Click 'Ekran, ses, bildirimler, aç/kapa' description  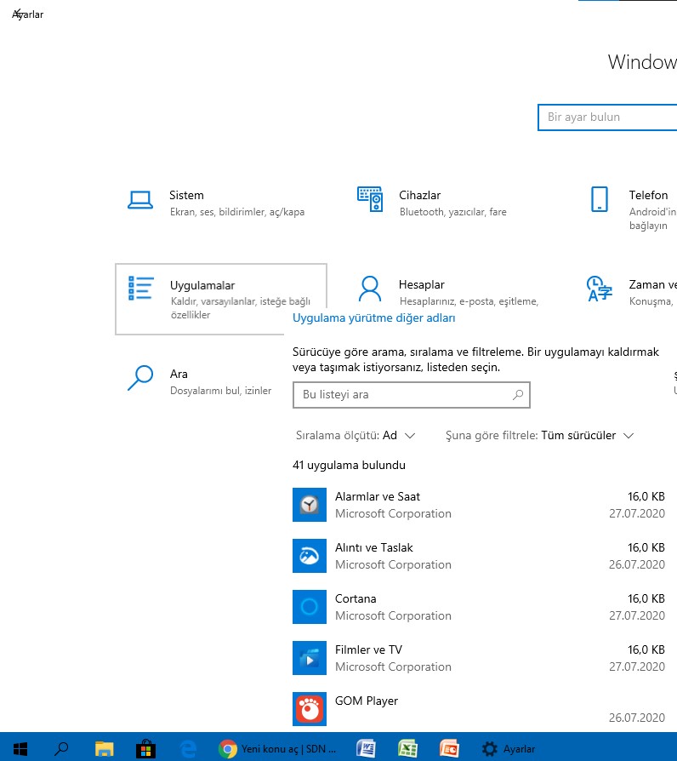pos(237,212)
